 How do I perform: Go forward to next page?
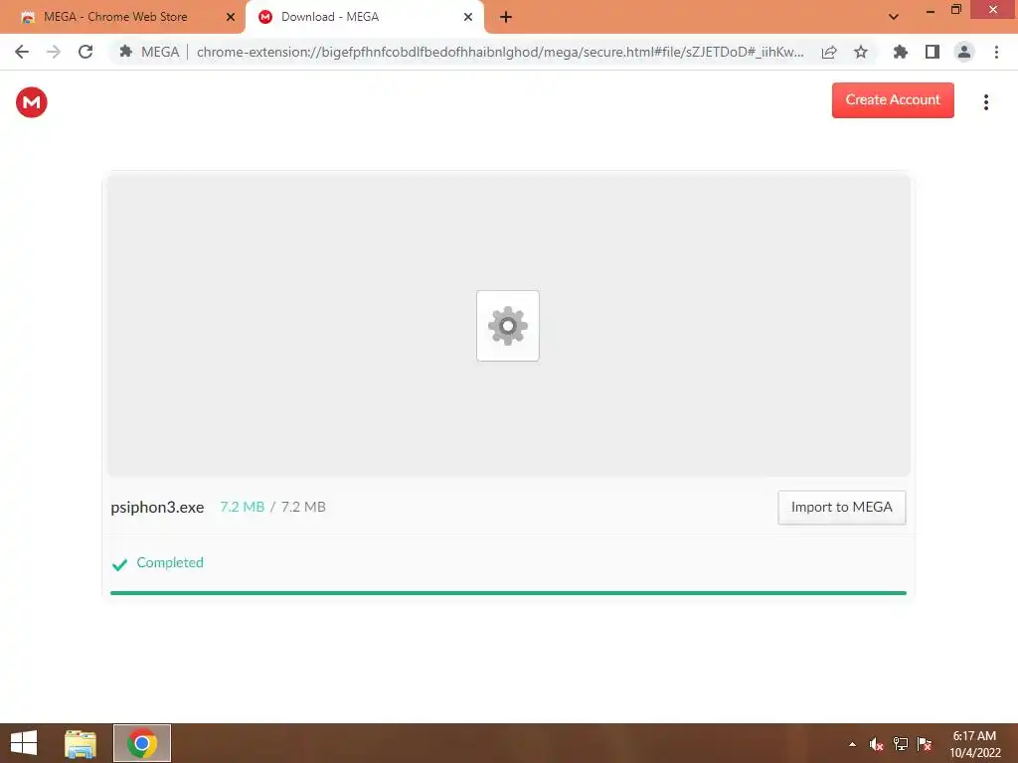coord(54,52)
